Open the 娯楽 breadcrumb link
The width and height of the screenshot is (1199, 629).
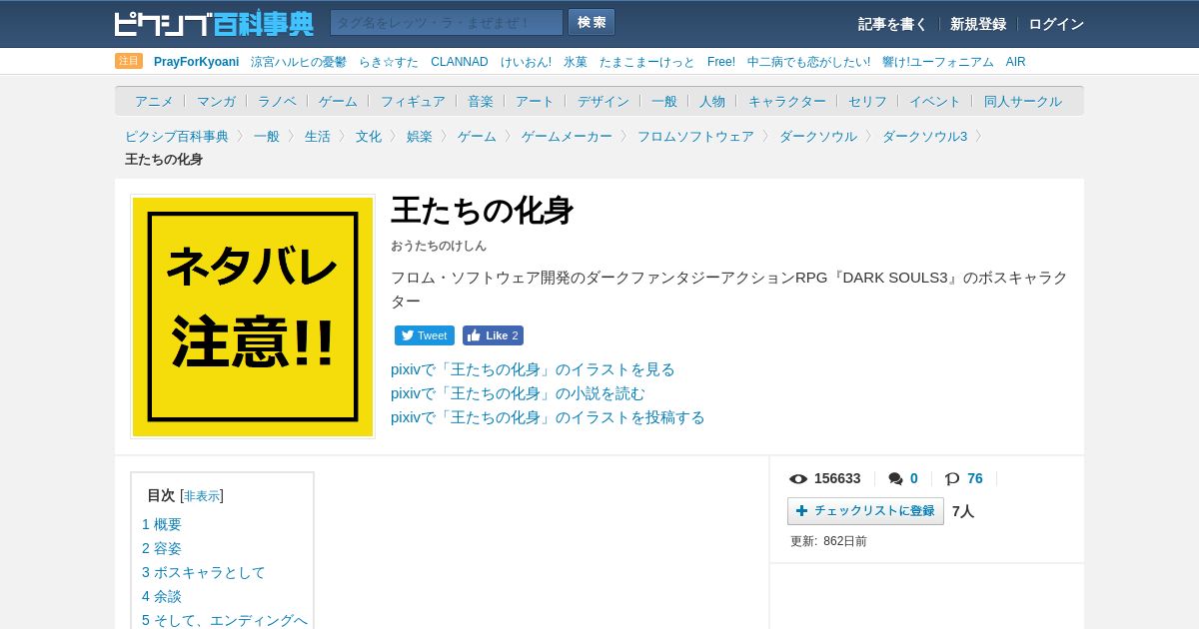click(x=420, y=136)
